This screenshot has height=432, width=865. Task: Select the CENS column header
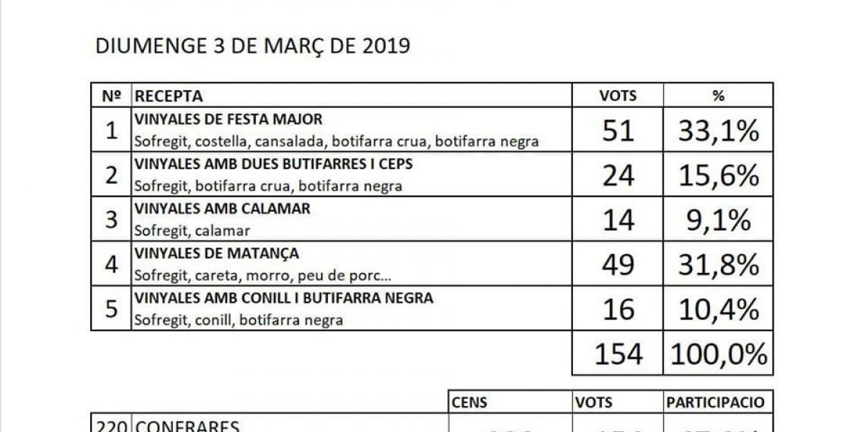469,402
